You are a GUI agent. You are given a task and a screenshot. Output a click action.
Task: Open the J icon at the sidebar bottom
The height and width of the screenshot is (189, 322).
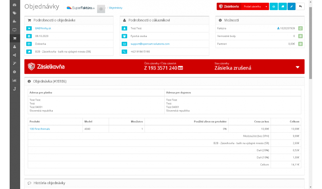pyautogui.click(x=14, y=88)
